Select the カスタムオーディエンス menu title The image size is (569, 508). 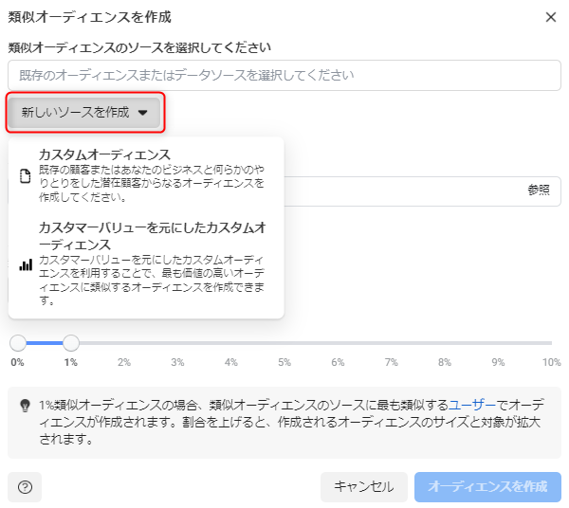(104, 154)
